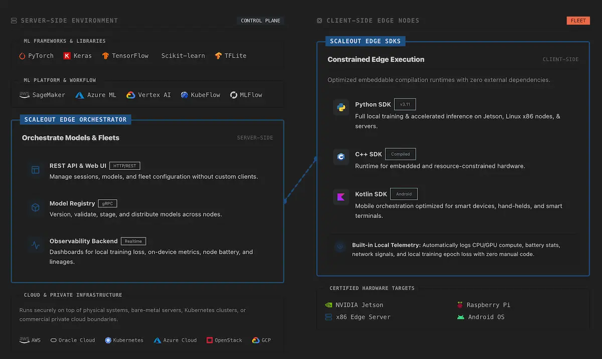Image resolution: width=602 pixels, height=359 pixels.
Task: Click the NVIDIA Jetson green icon
Action: point(329,304)
